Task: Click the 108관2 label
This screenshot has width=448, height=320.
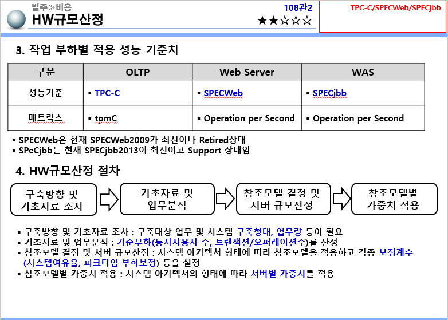Action: click(x=298, y=7)
